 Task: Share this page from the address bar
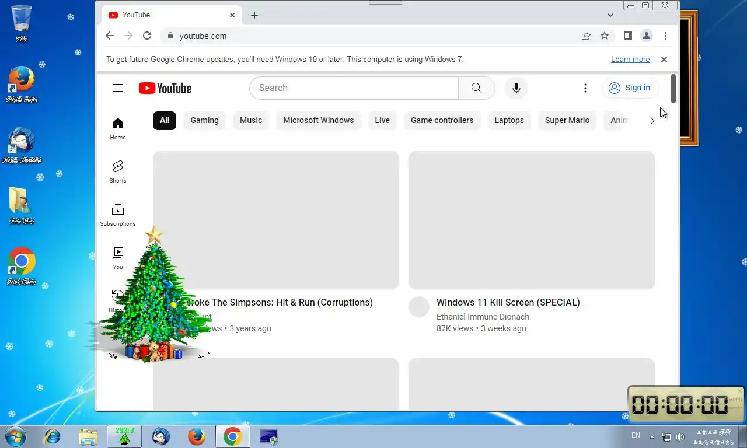[x=586, y=36]
